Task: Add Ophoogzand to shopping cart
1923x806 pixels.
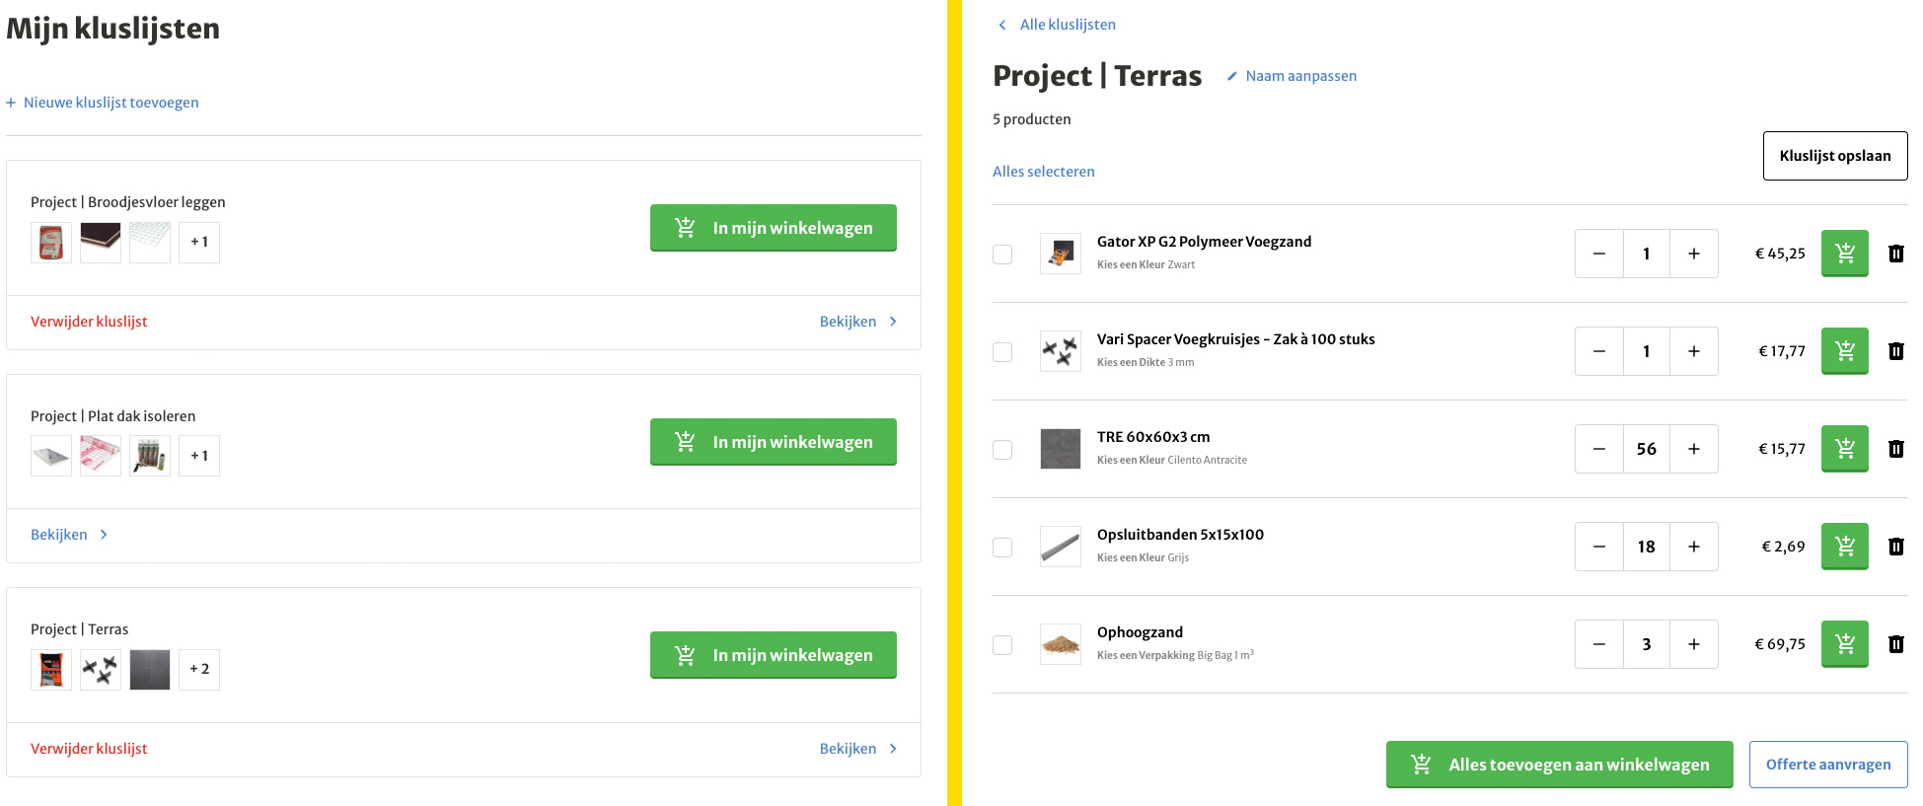Action: (x=1844, y=644)
